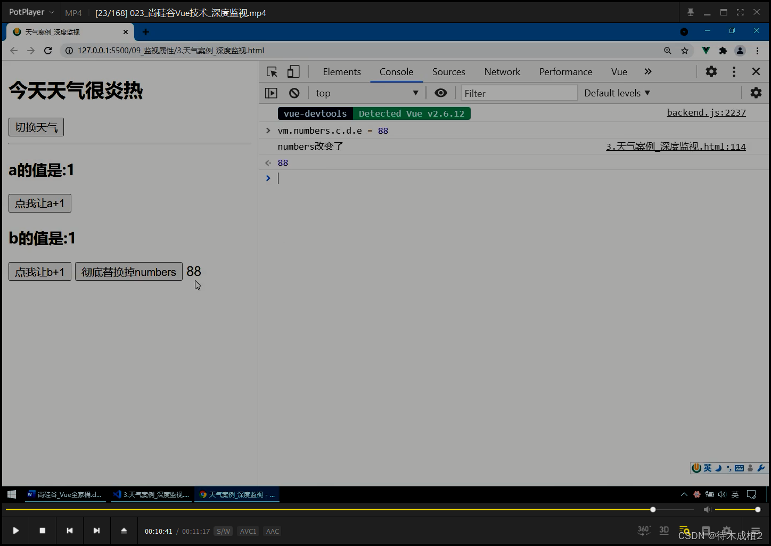Screen dimensions: 771x546
Task: Open the DevTools three-dot customize menu
Action: 734,71
